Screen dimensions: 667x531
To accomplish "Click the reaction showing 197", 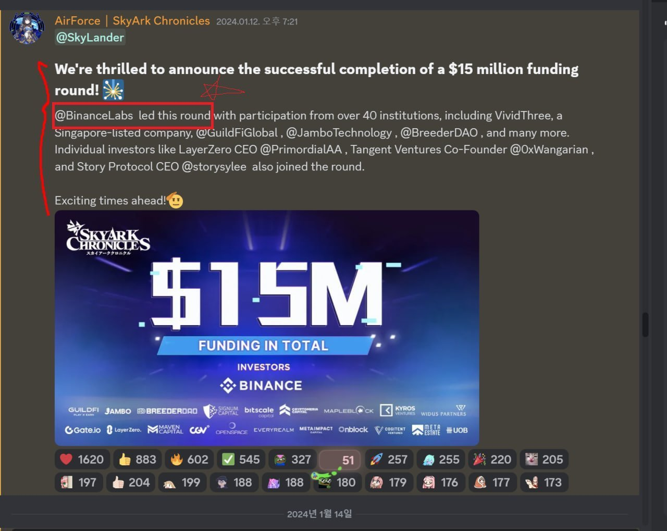I will [x=79, y=482].
